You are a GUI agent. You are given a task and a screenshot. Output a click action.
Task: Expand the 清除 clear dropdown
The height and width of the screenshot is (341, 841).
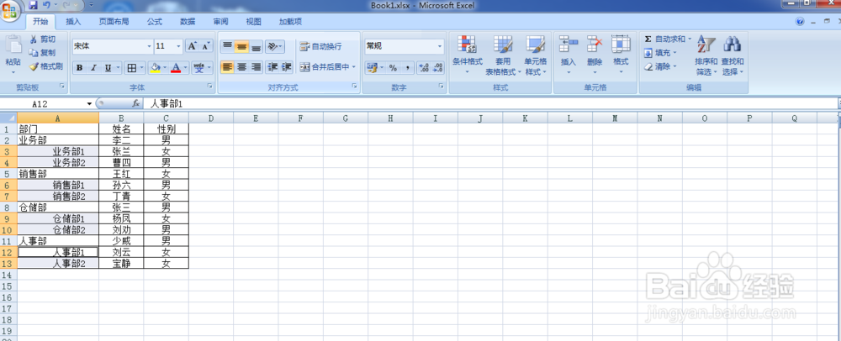674,66
